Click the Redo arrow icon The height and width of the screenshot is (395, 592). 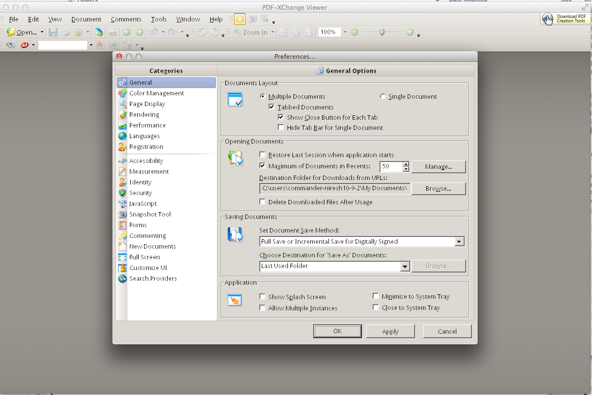172,32
